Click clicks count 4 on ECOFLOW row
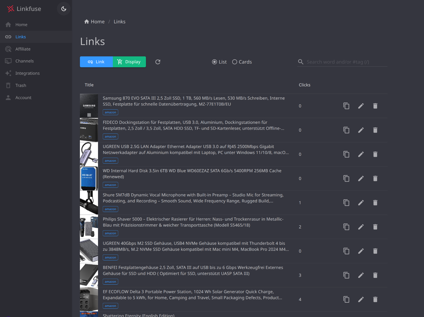This screenshot has height=317, width=424. click(x=300, y=299)
